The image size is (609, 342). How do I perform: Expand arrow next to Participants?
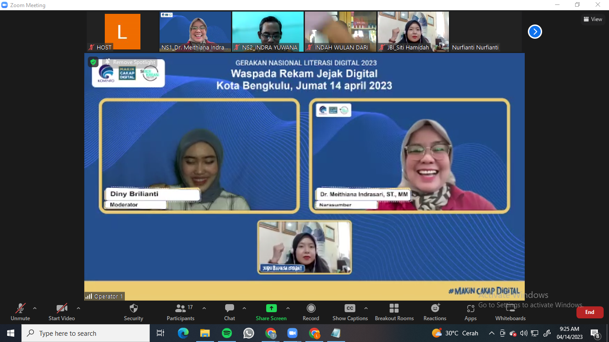coord(204,308)
